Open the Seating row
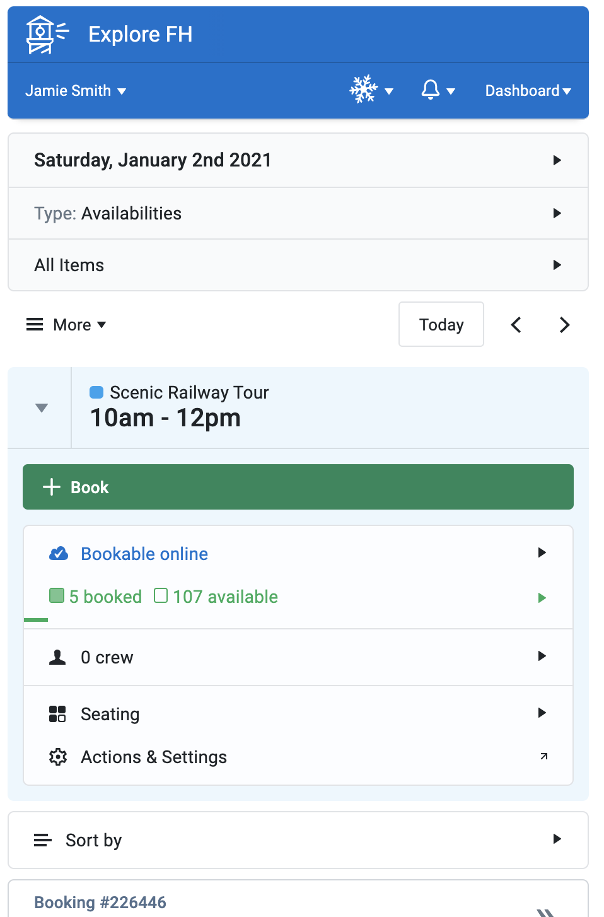 coord(298,714)
